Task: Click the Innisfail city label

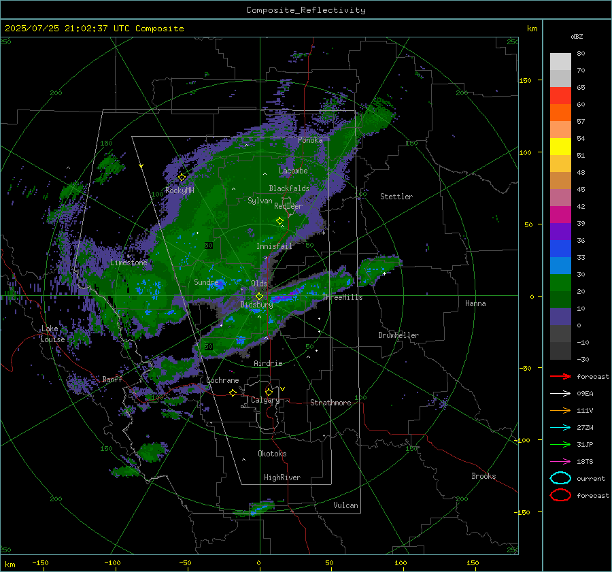Action: coord(274,246)
